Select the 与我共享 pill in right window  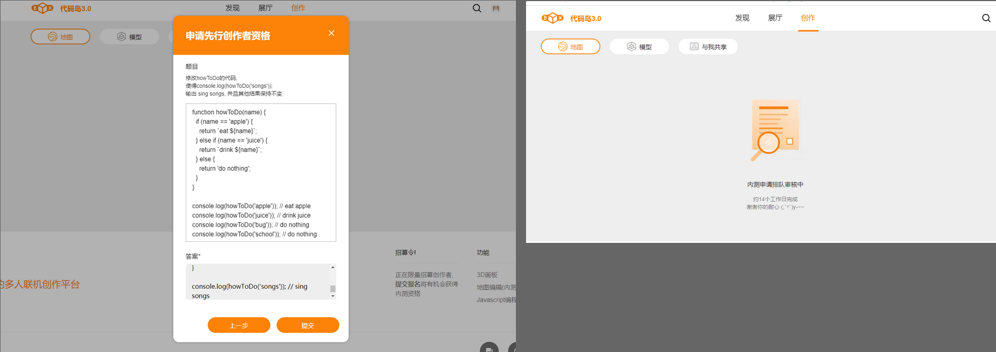(x=708, y=46)
